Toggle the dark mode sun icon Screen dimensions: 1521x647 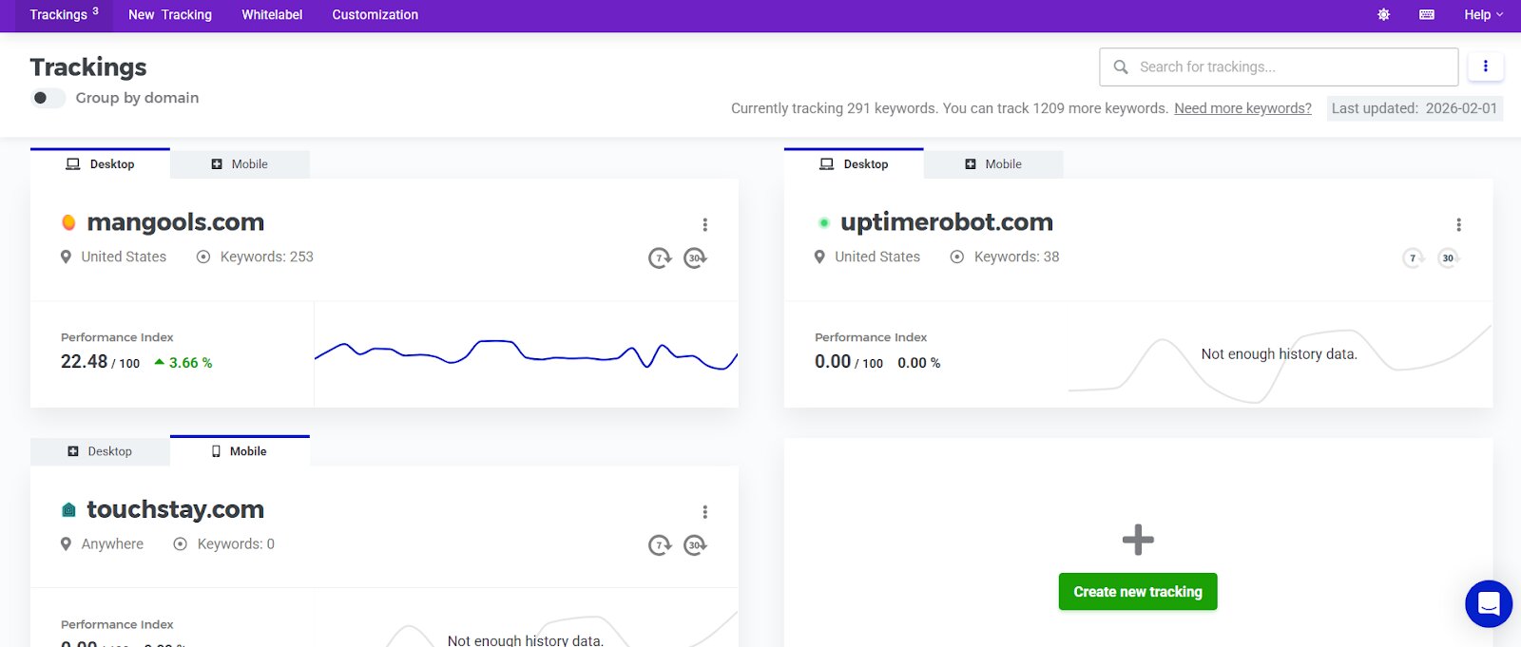(1383, 14)
